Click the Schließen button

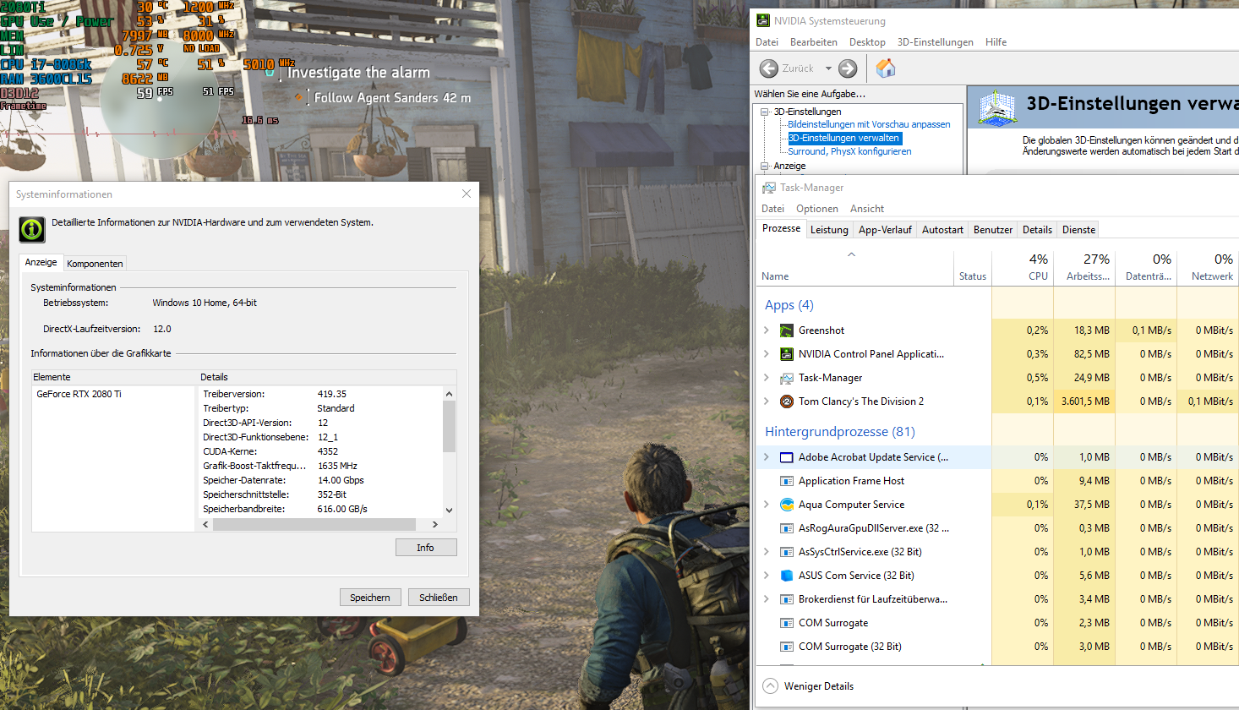coord(439,598)
